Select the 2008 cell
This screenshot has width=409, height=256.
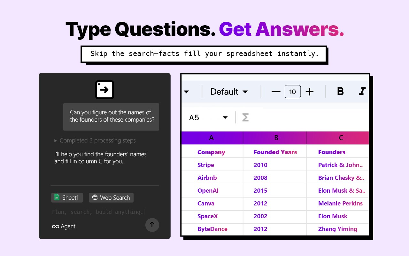tap(275, 178)
